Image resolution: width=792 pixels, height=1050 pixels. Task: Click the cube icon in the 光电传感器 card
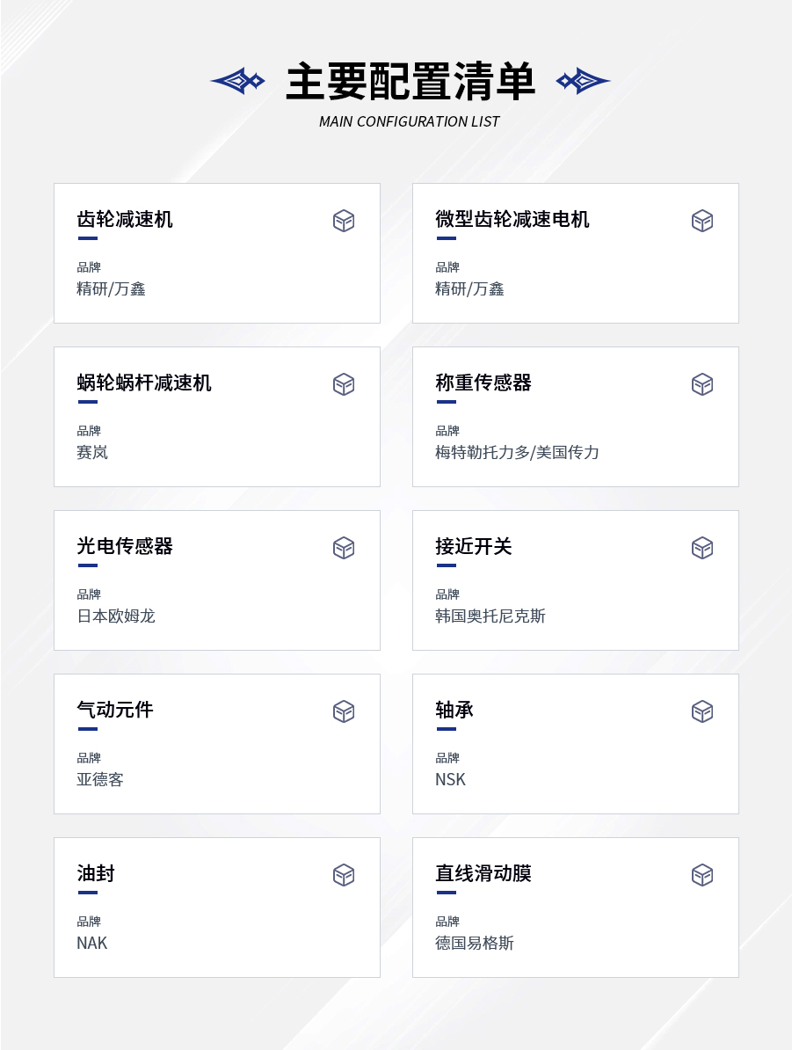click(344, 548)
